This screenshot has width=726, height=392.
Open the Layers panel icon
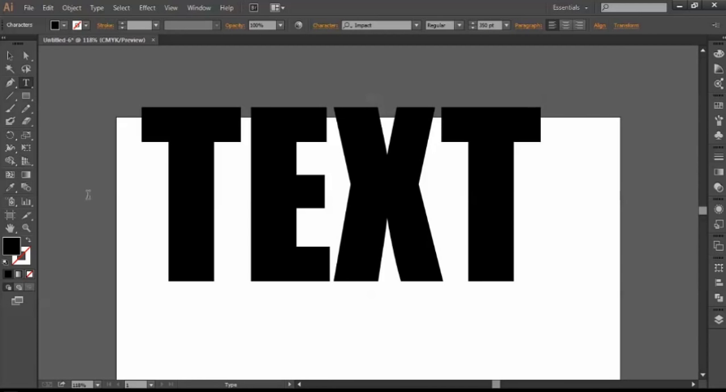point(719,319)
